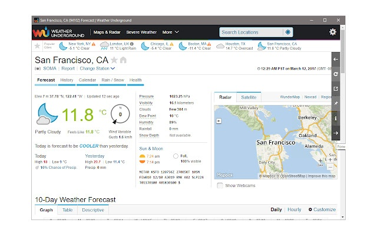Open the Maps & Radar menu

pos(108,32)
